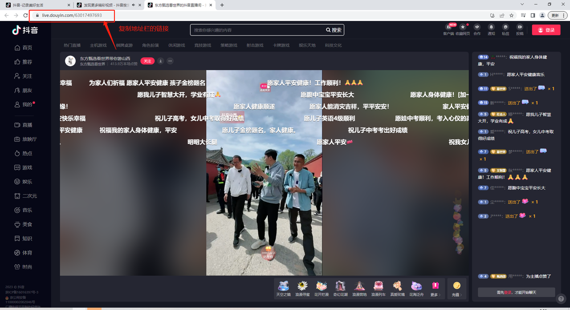Click the 客户端 client download icon
The width and height of the screenshot is (570, 310).
click(x=448, y=30)
